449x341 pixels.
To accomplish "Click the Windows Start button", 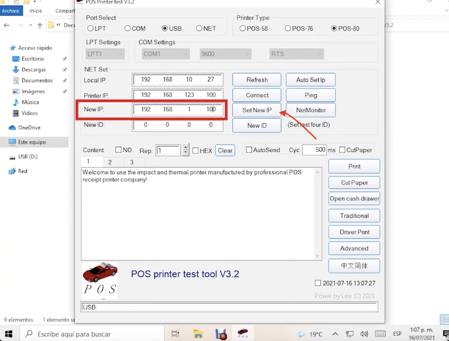I will point(8,333).
